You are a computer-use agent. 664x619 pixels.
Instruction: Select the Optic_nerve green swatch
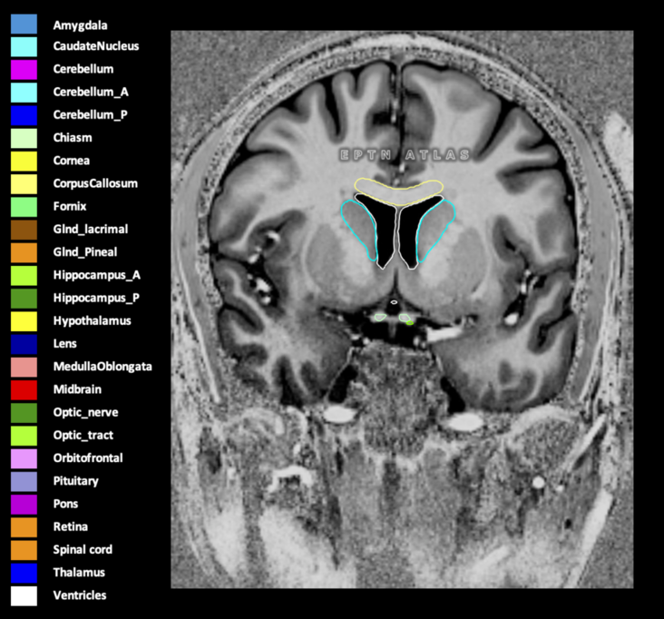click(x=24, y=413)
